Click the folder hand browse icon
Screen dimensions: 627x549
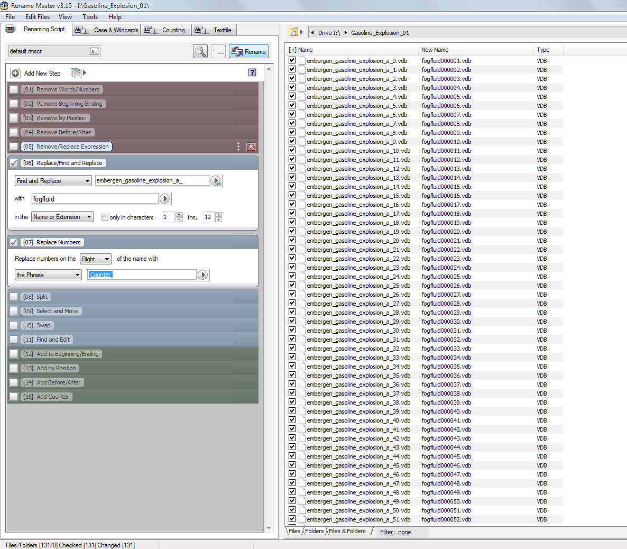click(x=293, y=32)
